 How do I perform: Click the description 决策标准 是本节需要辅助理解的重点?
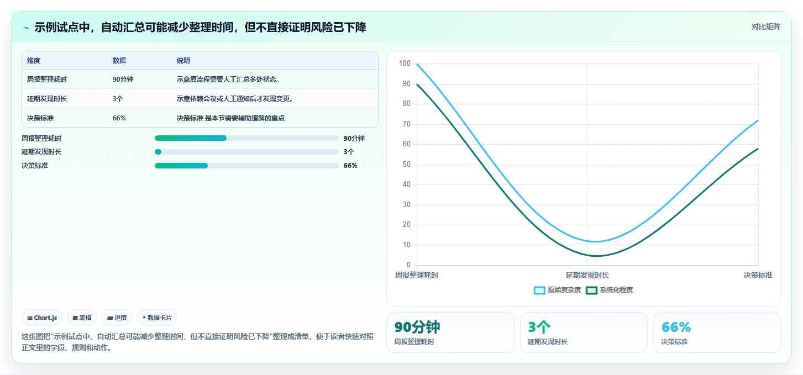click(231, 118)
